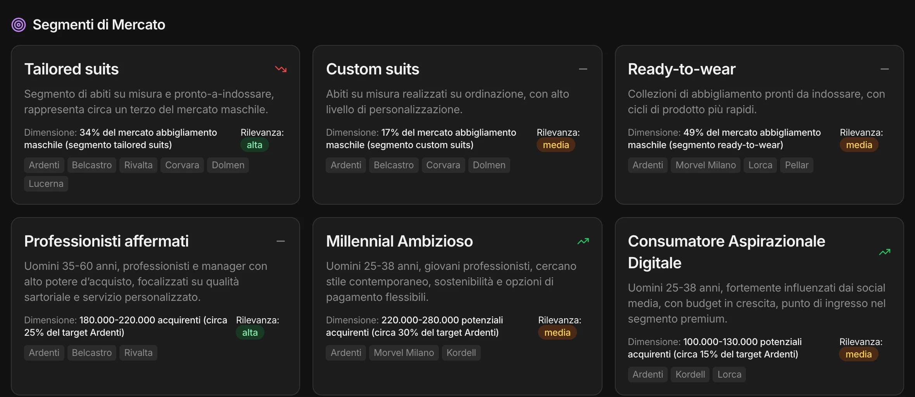Click alta relevance badge in Professionisti affermati
This screenshot has height=397, width=915.
click(250, 333)
